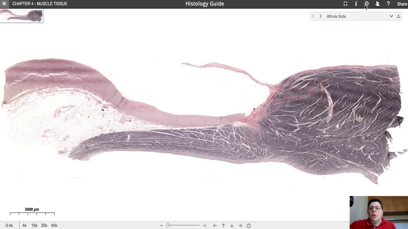Click the Share link

pos(402,4)
